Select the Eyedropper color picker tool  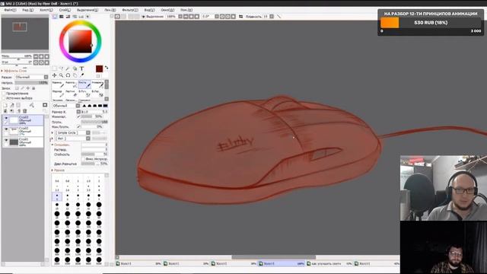[82, 75]
